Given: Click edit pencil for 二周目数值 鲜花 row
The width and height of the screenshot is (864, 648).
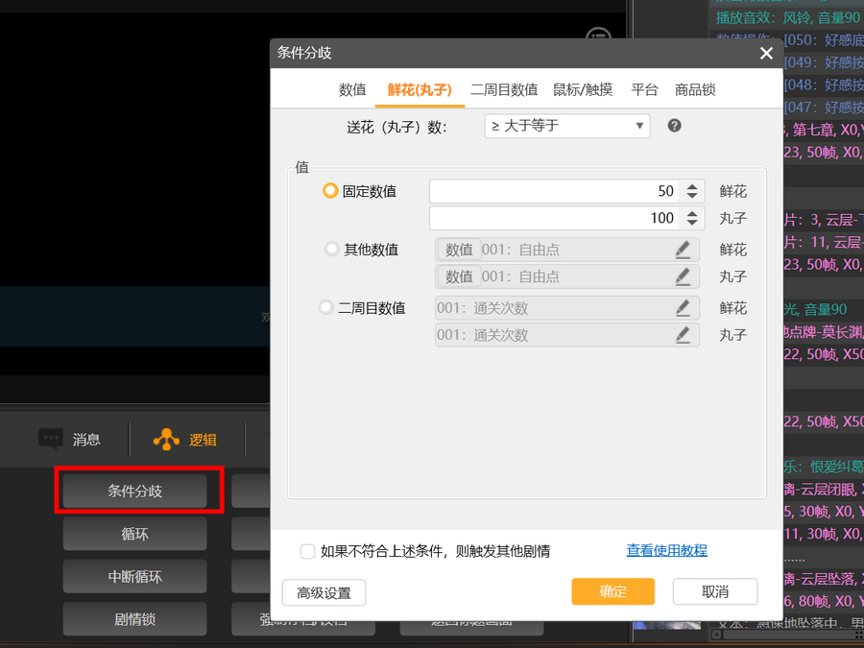Looking at the screenshot, I should (683, 308).
